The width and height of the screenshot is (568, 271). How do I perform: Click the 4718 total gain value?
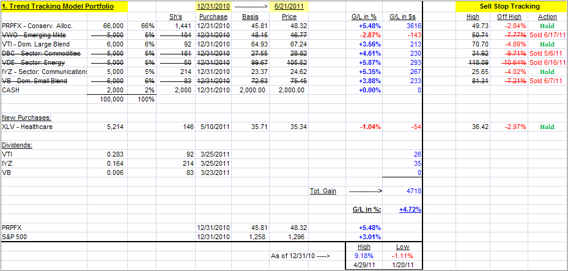tap(414, 191)
